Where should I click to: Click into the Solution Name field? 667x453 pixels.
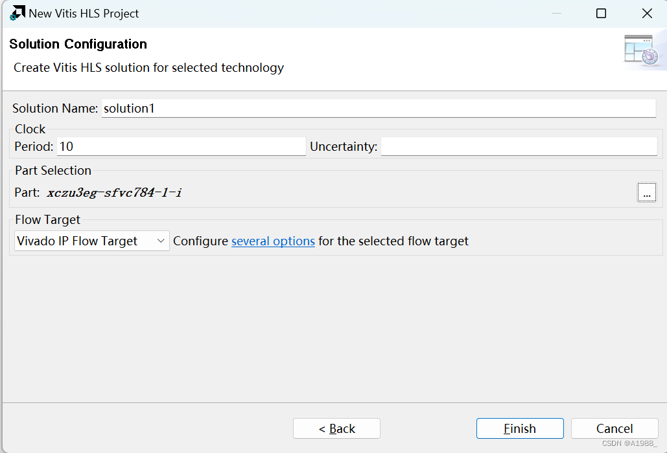click(x=379, y=108)
